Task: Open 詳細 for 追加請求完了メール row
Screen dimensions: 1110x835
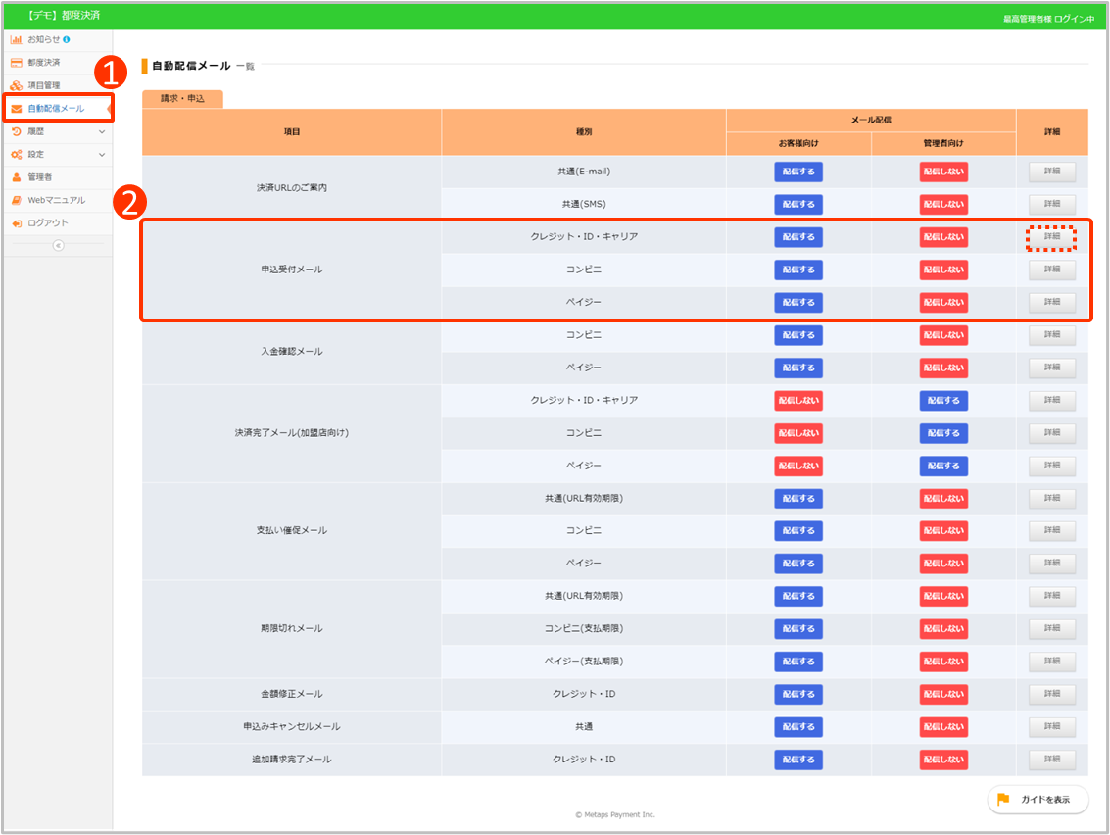Action: tap(1051, 760)
